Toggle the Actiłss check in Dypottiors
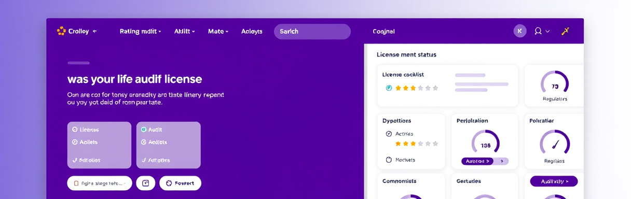This screenshot has height=199, width=631. (x=389, y=134)
